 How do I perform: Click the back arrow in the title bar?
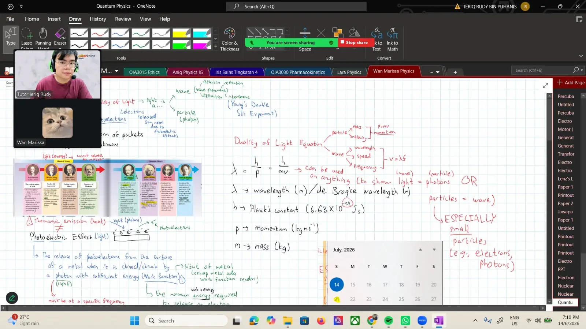tap(10, 7)
